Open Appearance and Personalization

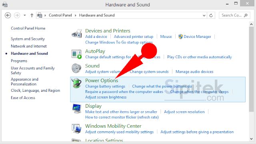coord(24,82)
